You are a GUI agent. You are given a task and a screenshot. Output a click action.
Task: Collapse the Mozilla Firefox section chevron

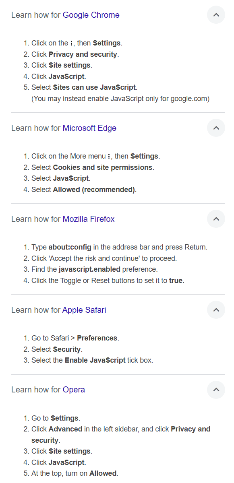pyautogui.click(x=216, y=219)
